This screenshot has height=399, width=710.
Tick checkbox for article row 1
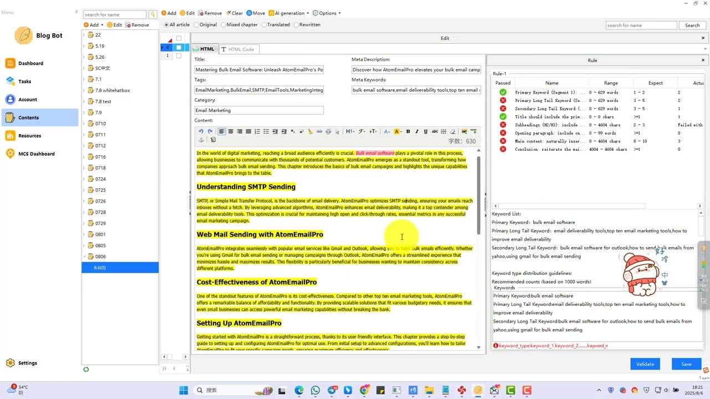pos(179,55)
